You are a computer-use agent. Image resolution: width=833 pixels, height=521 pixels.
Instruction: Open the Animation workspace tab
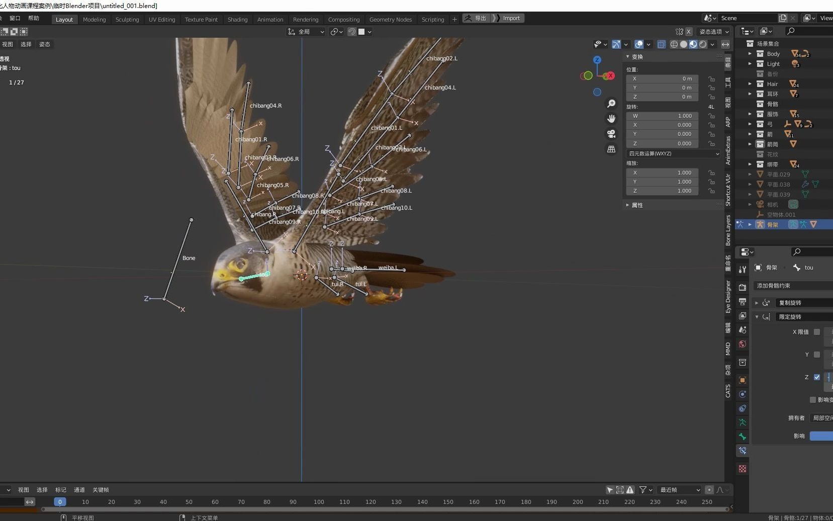tap(270, 20)
